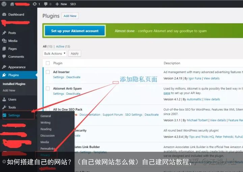Open Michael Torbert author link

[x=197, y=120]
